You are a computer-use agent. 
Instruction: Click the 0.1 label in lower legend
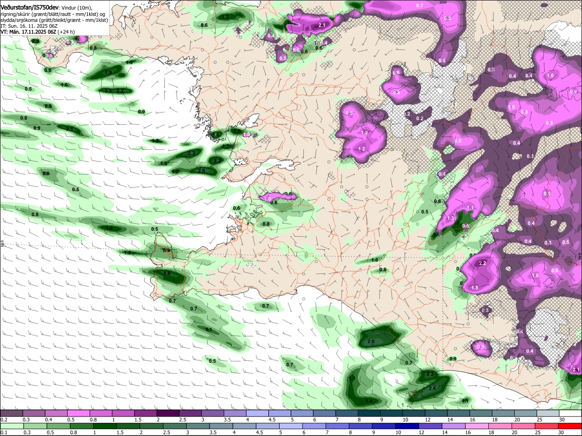[x=4, y=432]
